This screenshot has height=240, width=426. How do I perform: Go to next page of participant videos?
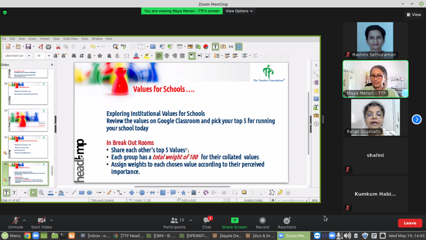[x=416, y=119]
